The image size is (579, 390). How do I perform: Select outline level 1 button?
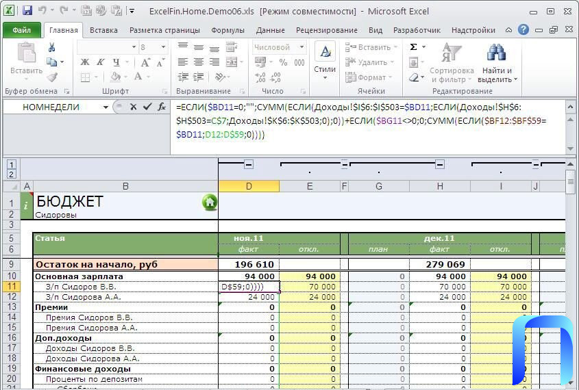pyautogui.click(x=12, y=164)
